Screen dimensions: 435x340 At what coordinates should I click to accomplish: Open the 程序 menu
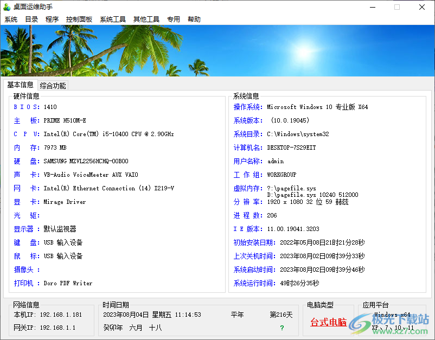(52, 19)
